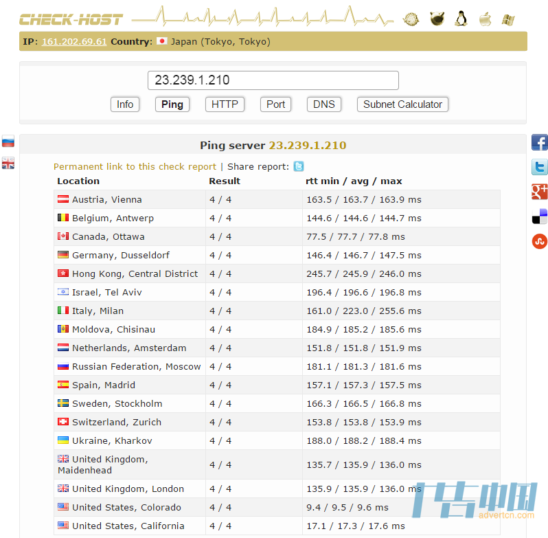This screenshot has height=538, width=548.
Task: Click Twitter icon next to Share report
Action: click(x=299, y=166)
